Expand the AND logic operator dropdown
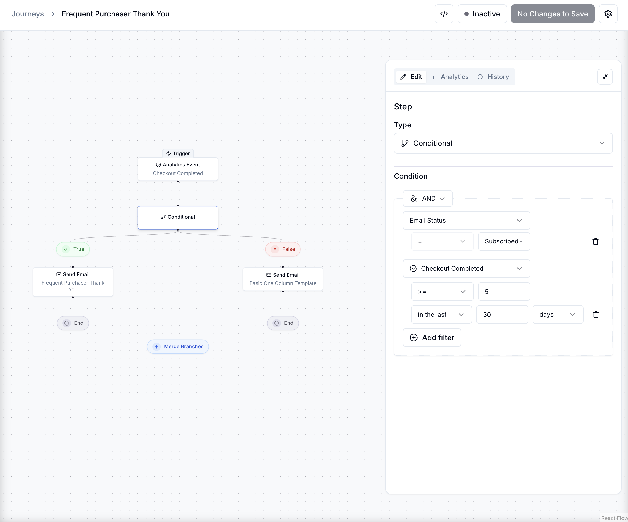Image resolution: width=628 pixels, height=522 pixels. [428, 198]
